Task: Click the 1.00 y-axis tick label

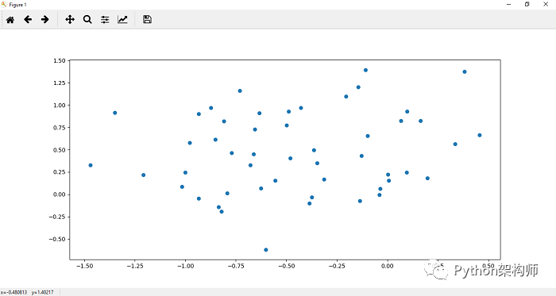Action: pos(60,106)
